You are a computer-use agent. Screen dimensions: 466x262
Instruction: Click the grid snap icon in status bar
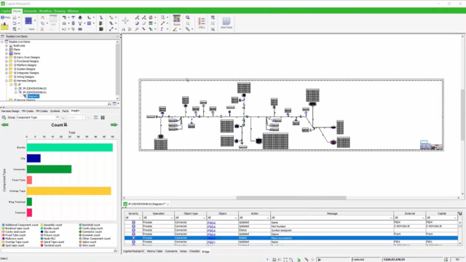274,260
